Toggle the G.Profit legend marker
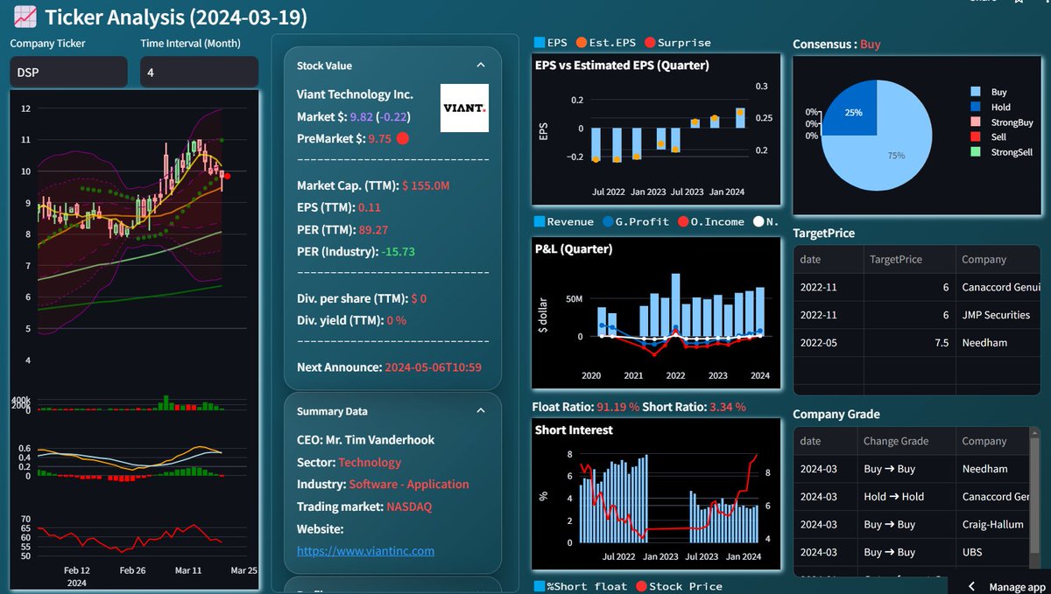The image size is (1051, 594). (608, 221)
